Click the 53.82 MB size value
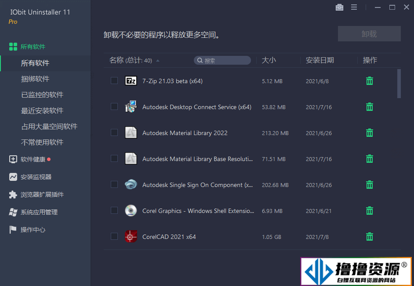414x286 pixels. [273, 107]
